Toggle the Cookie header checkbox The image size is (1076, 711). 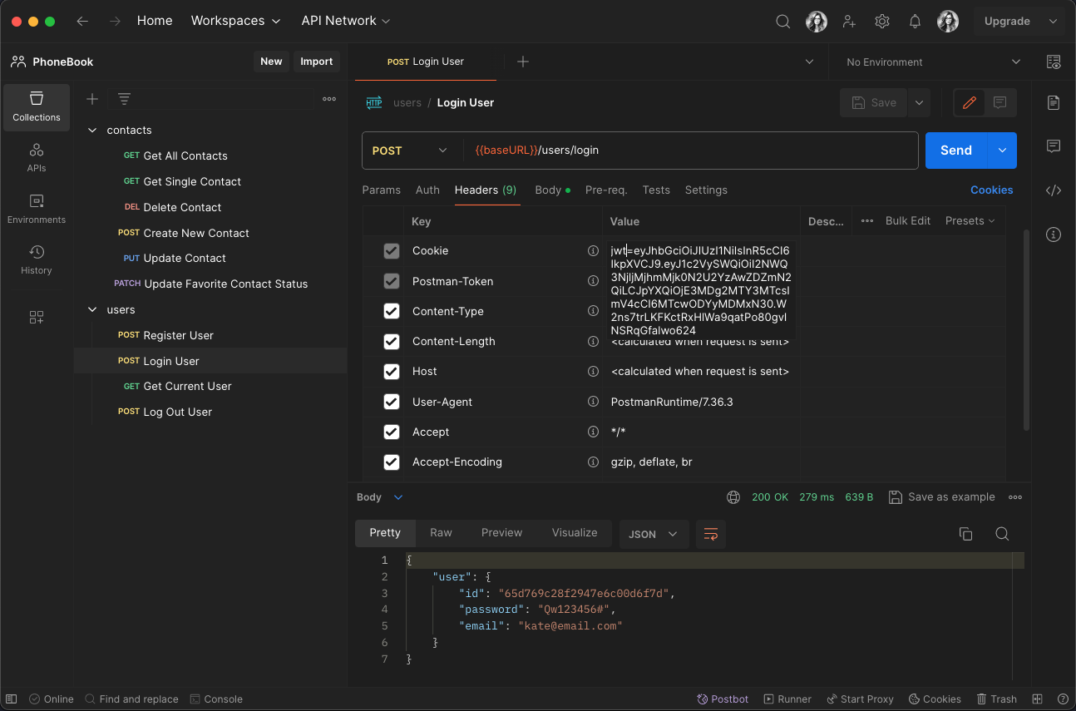(x=392, y=251)
